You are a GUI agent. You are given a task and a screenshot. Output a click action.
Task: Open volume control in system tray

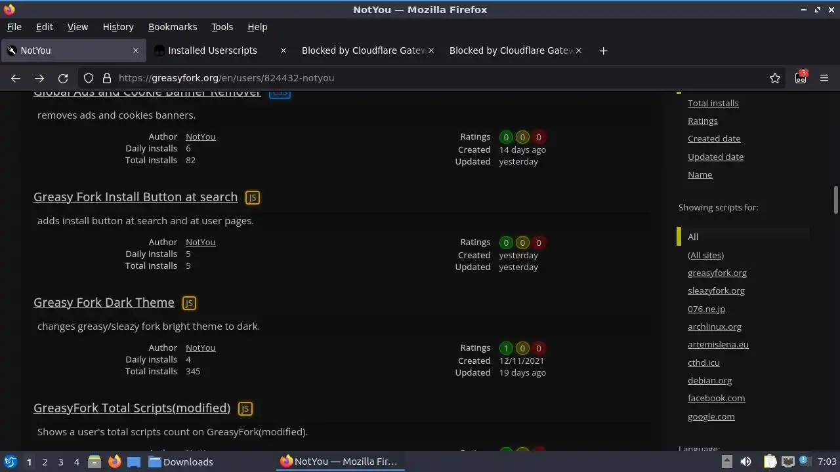click(745, 462)
